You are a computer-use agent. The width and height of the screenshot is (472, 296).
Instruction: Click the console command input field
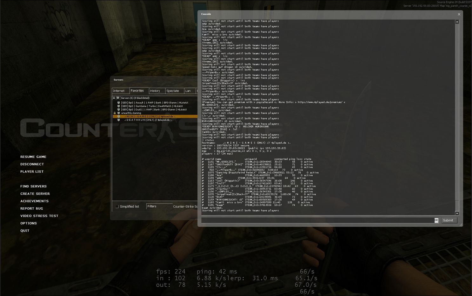point(317,220)
